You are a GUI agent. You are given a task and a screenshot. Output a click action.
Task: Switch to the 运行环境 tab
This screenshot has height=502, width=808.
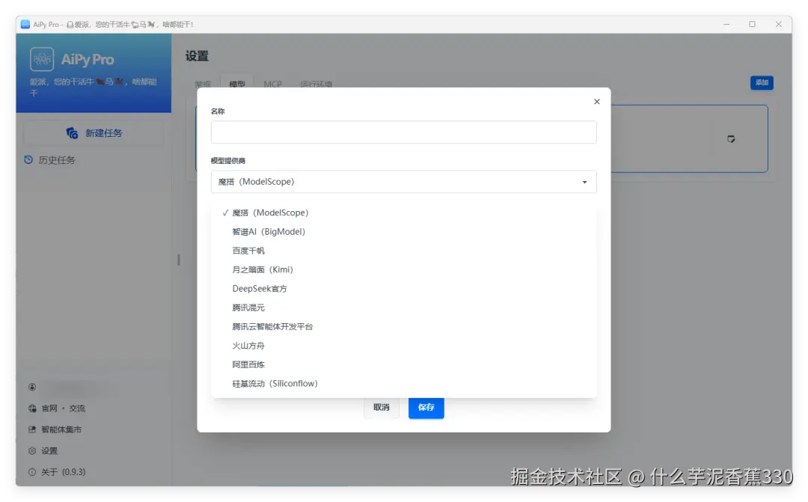(x=316, y=84)
